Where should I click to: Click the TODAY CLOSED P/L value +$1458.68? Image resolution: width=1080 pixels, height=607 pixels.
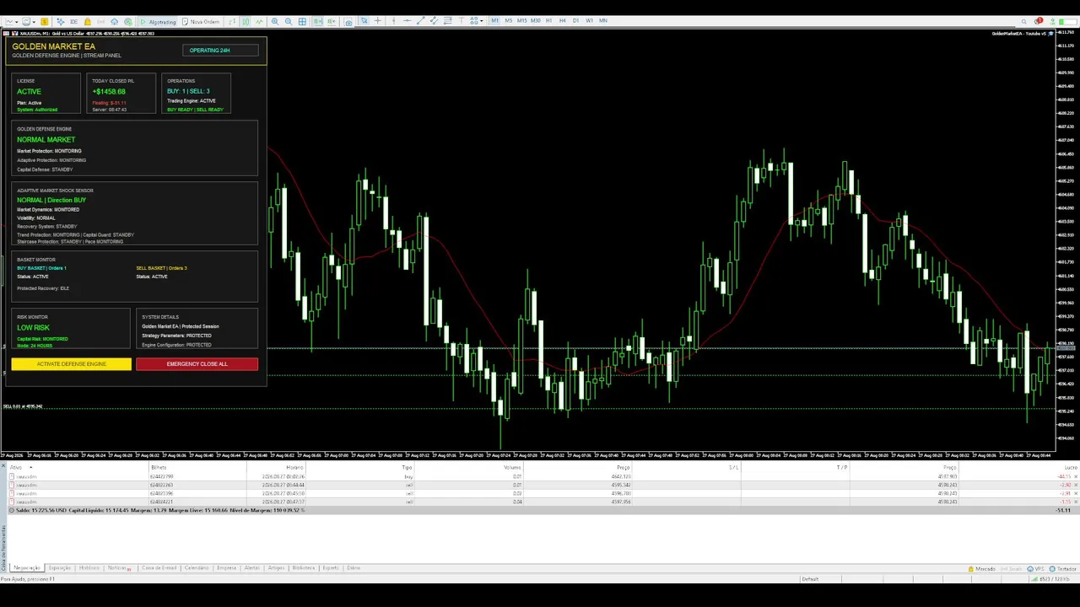pyautogui.click(x=109, y=91)
